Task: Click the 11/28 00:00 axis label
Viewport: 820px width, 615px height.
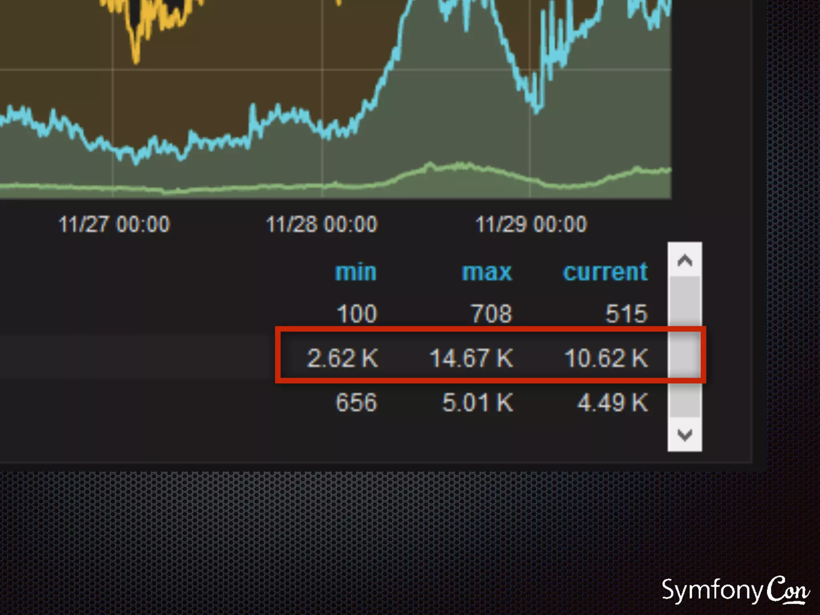Action: [322, 224]
